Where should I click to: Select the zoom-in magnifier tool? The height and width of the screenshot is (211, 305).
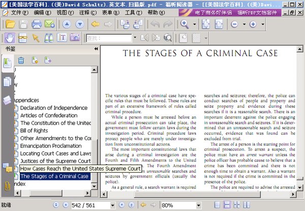click(185, 24)
